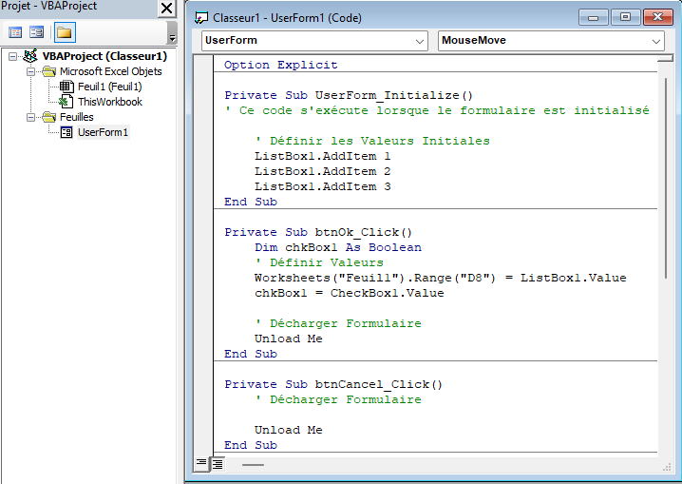
Task: Click End Sub of btnOk_Click
Action: point(251,355)
